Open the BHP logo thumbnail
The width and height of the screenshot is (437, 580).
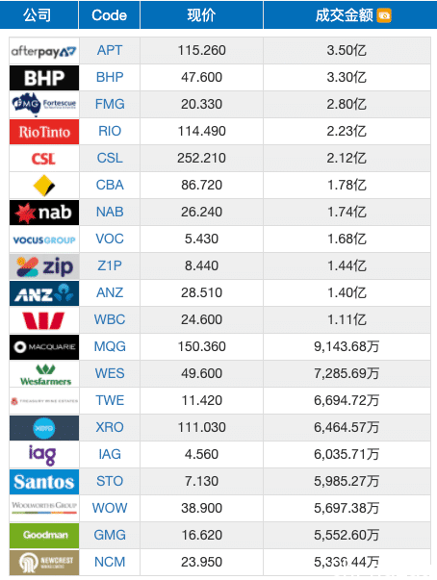pyautogui.click(x=44, y=78)
